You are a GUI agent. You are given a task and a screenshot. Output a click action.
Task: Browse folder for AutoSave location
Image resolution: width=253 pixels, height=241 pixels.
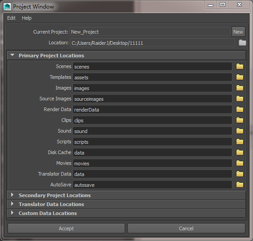(240, 185)
